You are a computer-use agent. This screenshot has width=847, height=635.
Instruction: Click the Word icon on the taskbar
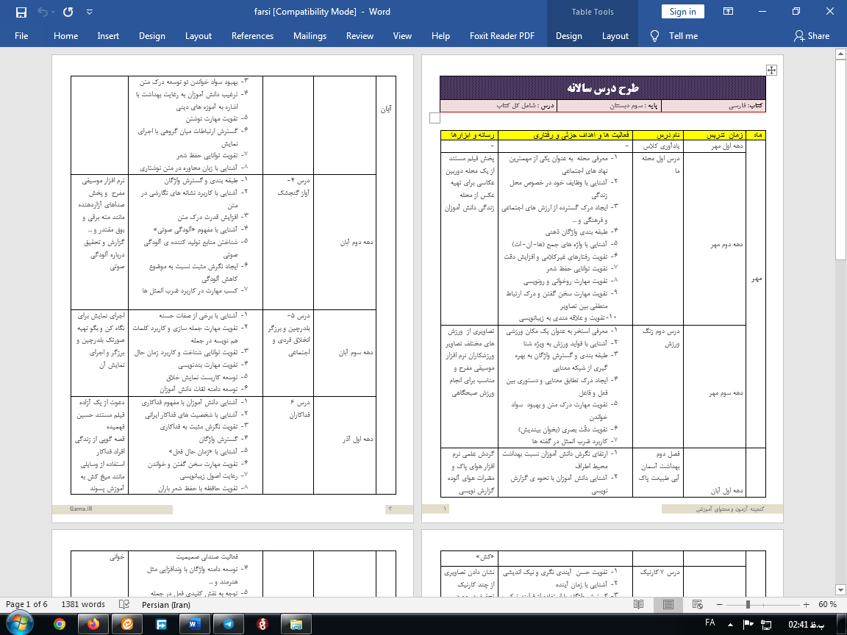(x=193, y=624)
